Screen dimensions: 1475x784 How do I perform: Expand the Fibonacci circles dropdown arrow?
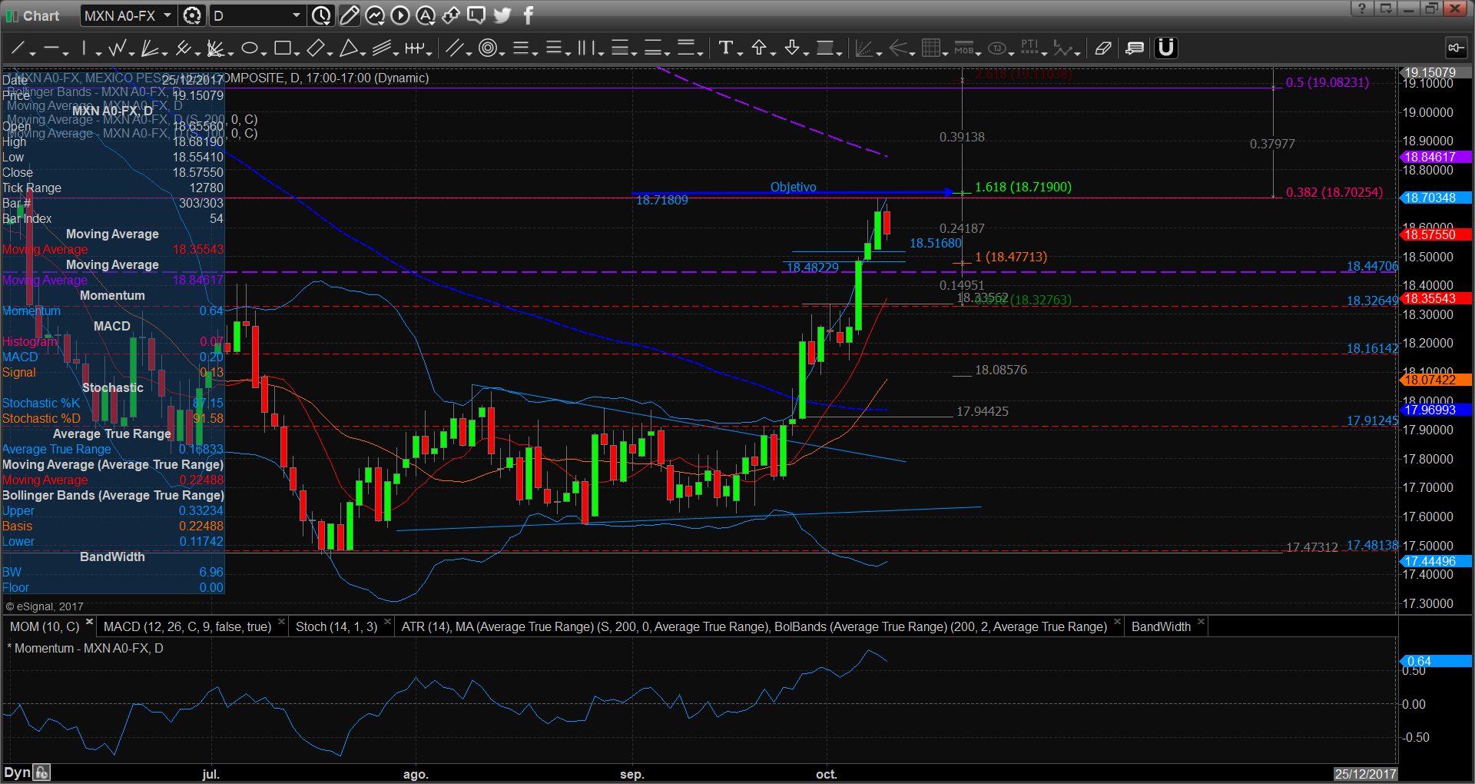(502, 53)
